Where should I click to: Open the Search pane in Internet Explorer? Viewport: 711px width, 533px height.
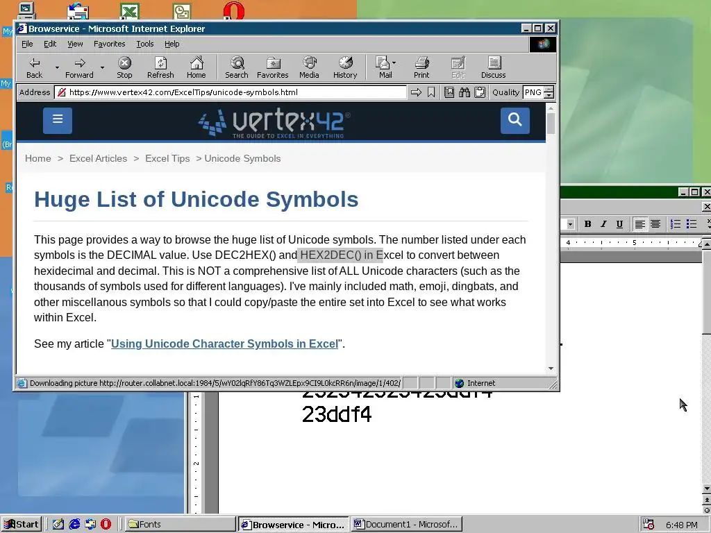pyautogui.click(x=237, y=67)
